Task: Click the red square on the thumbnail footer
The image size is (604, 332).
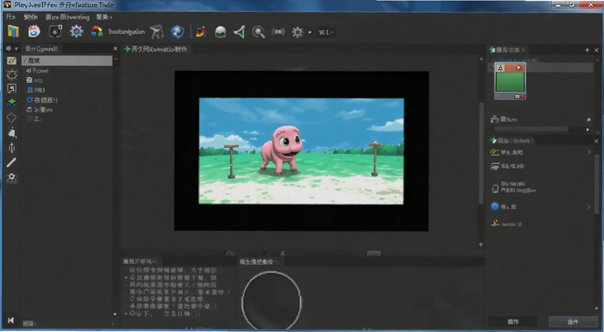Action: click(x=522, y=97)
